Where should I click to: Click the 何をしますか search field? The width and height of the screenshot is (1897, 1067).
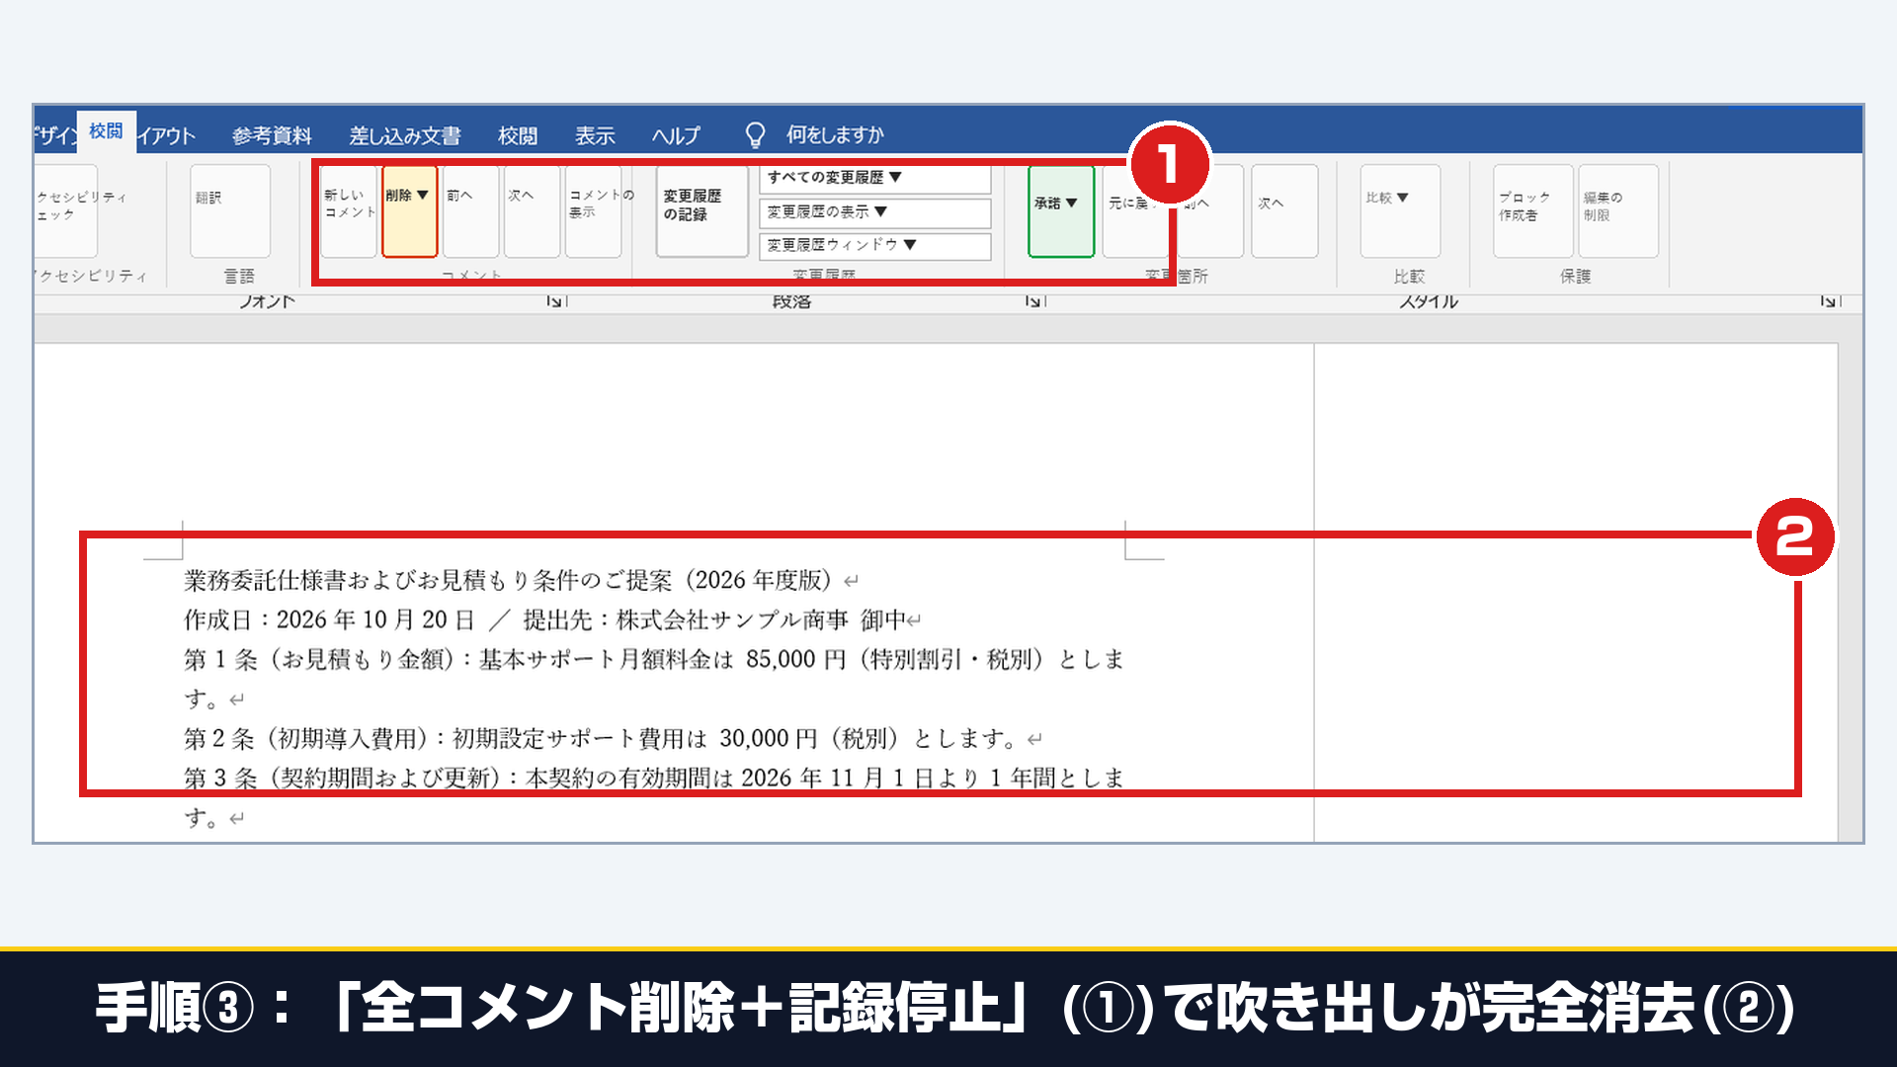click(x=835, y=135)
